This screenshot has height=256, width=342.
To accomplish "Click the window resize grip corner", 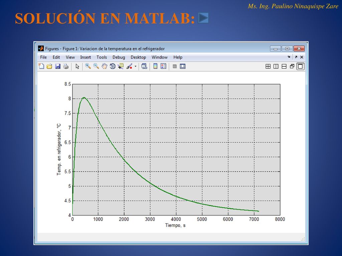I will [x=303, y=239].
